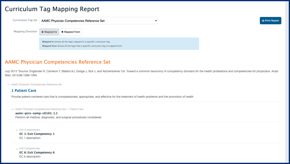
Task: Click the page vertical scrollbar
Action: pos(287,82)
